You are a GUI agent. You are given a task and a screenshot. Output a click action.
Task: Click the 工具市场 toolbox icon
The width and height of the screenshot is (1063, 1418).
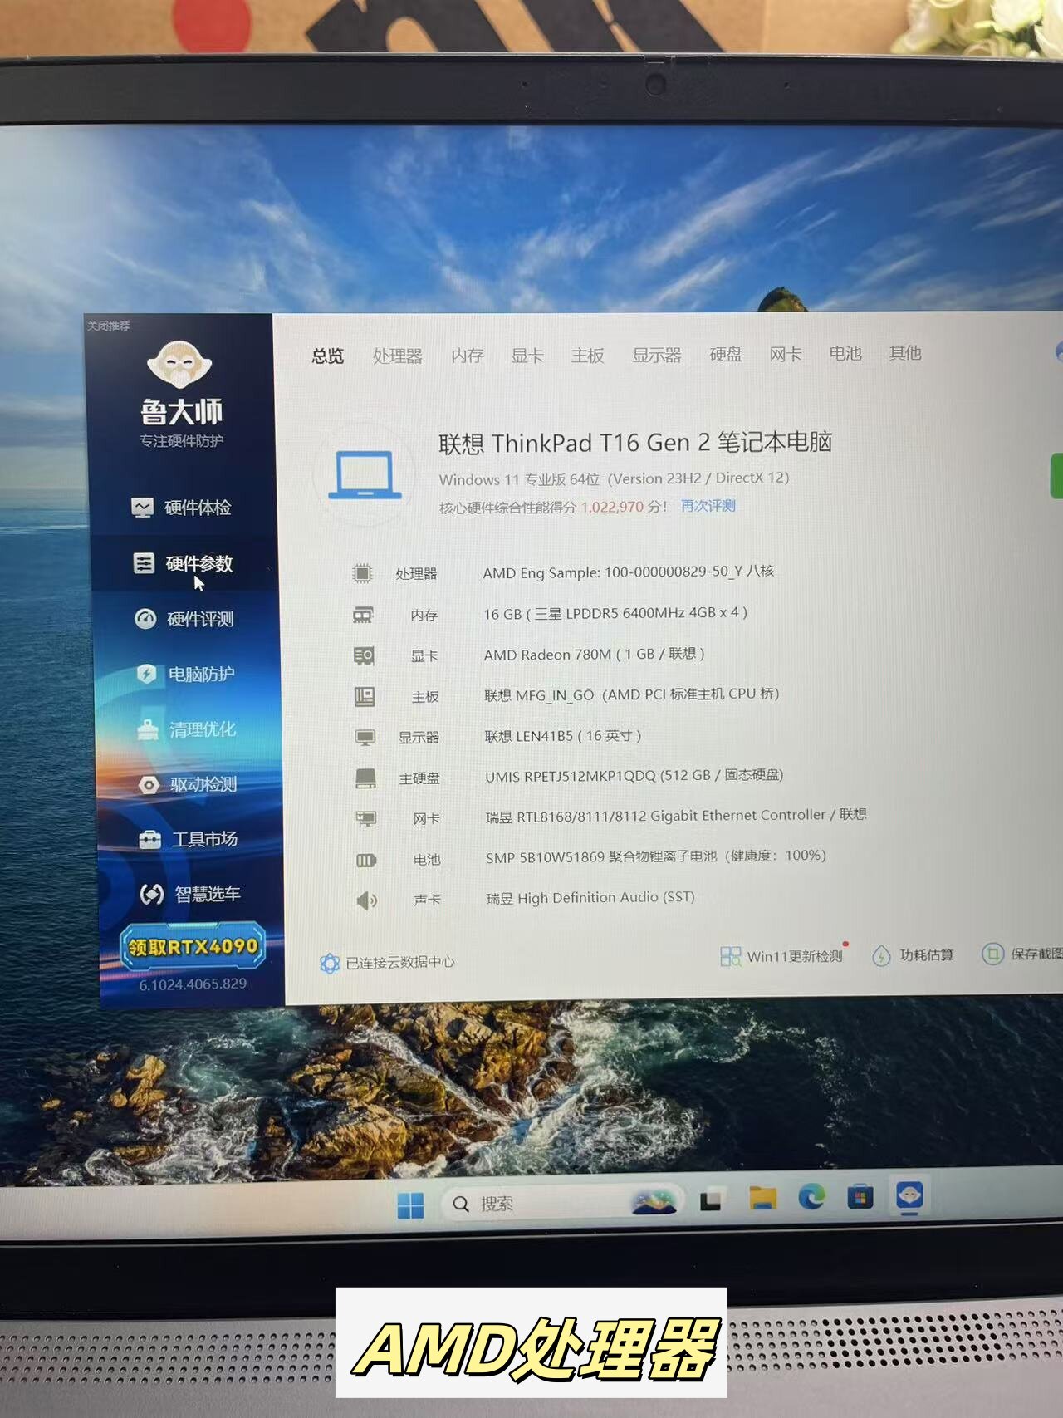coord(150,840)
